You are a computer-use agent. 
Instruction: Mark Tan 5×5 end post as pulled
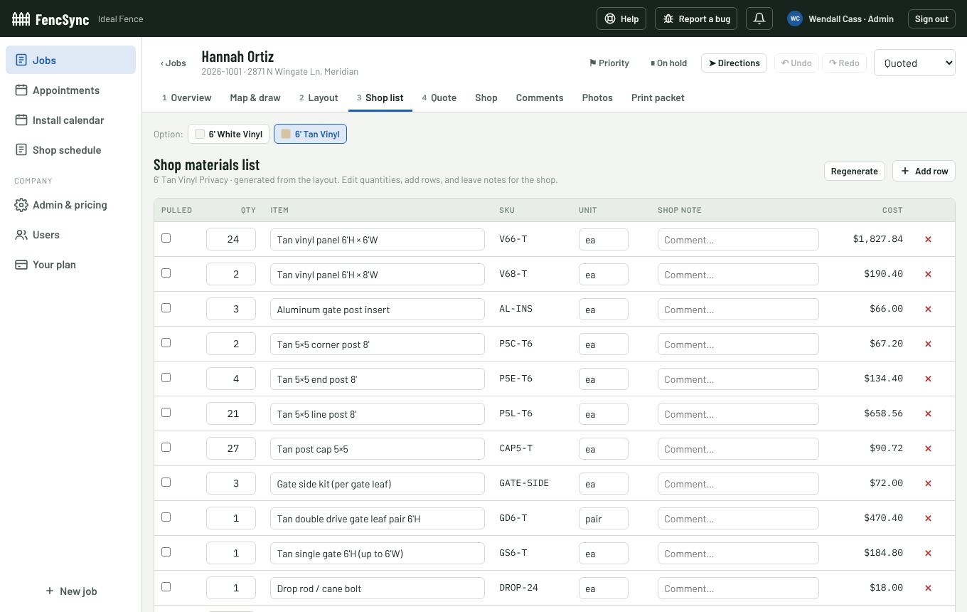point(166,378)
